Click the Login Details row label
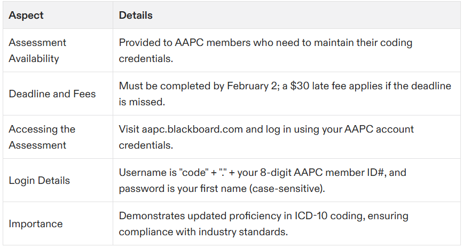 point(40,181)
